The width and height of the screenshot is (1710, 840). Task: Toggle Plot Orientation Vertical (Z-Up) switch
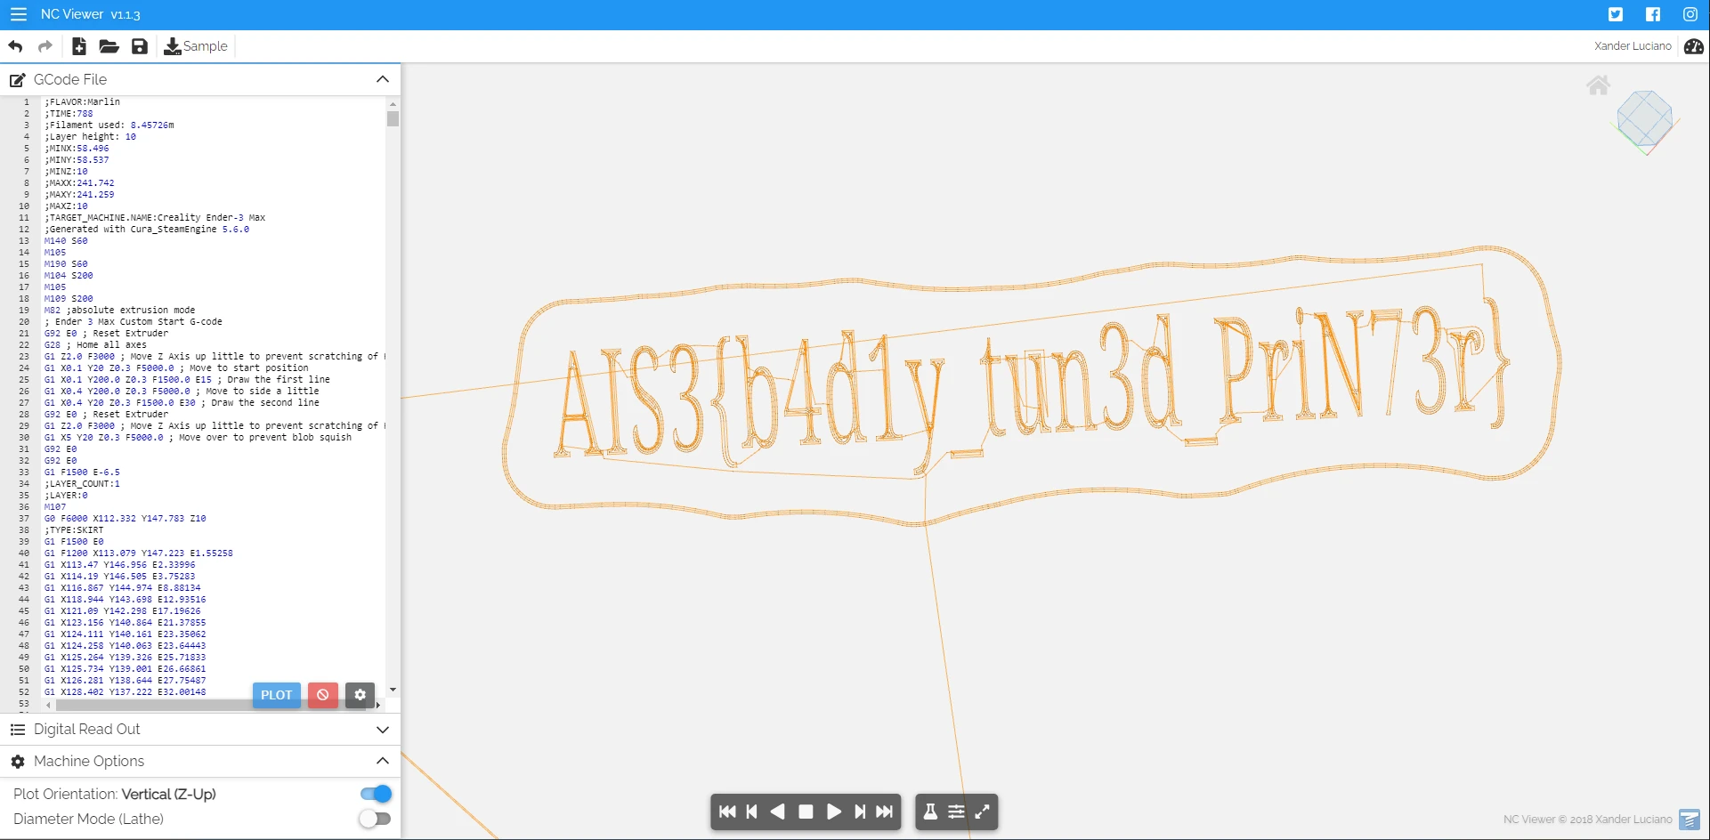tap(376, 794)
